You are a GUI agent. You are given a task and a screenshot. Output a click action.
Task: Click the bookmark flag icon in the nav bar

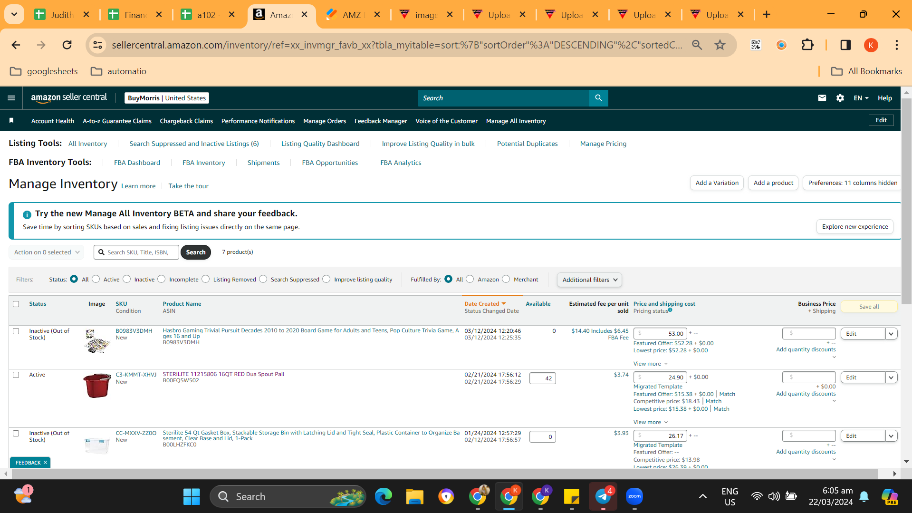tap(11, 121)
